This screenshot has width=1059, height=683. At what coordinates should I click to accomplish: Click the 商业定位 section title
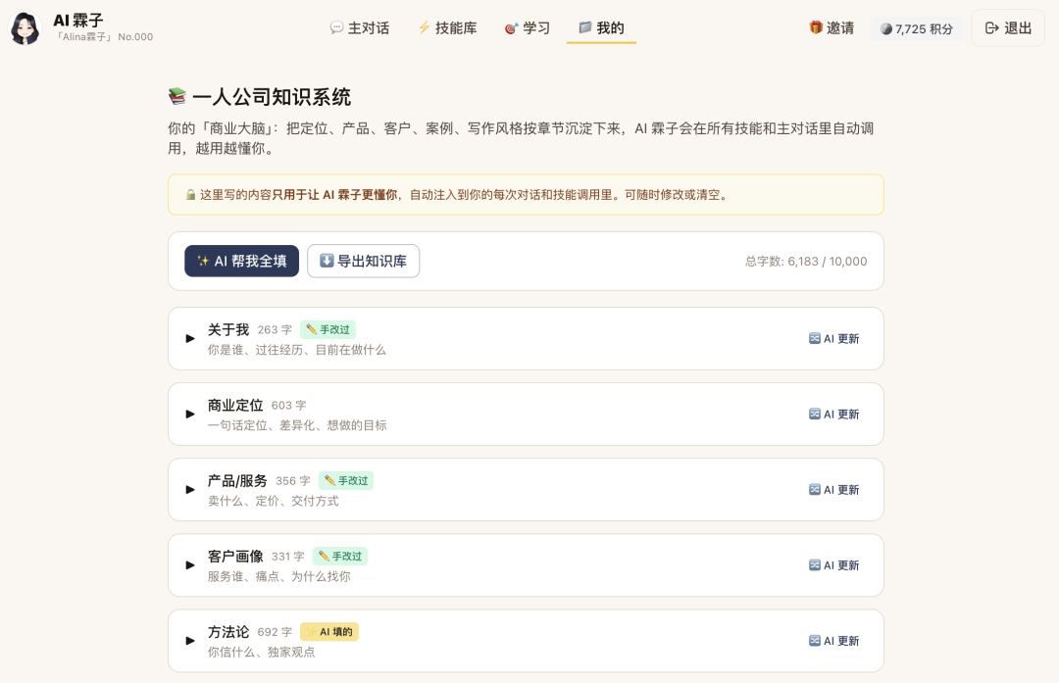click(x=235, y=405)
